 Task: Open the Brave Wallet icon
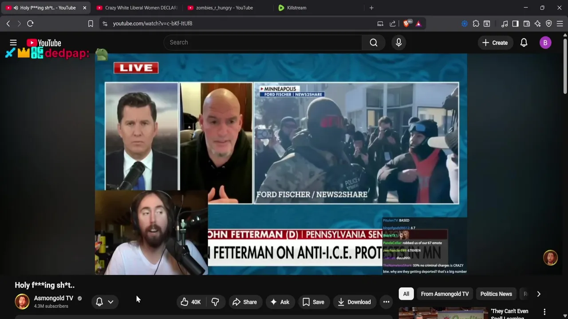pyautogui.click(x=527, y=23)
